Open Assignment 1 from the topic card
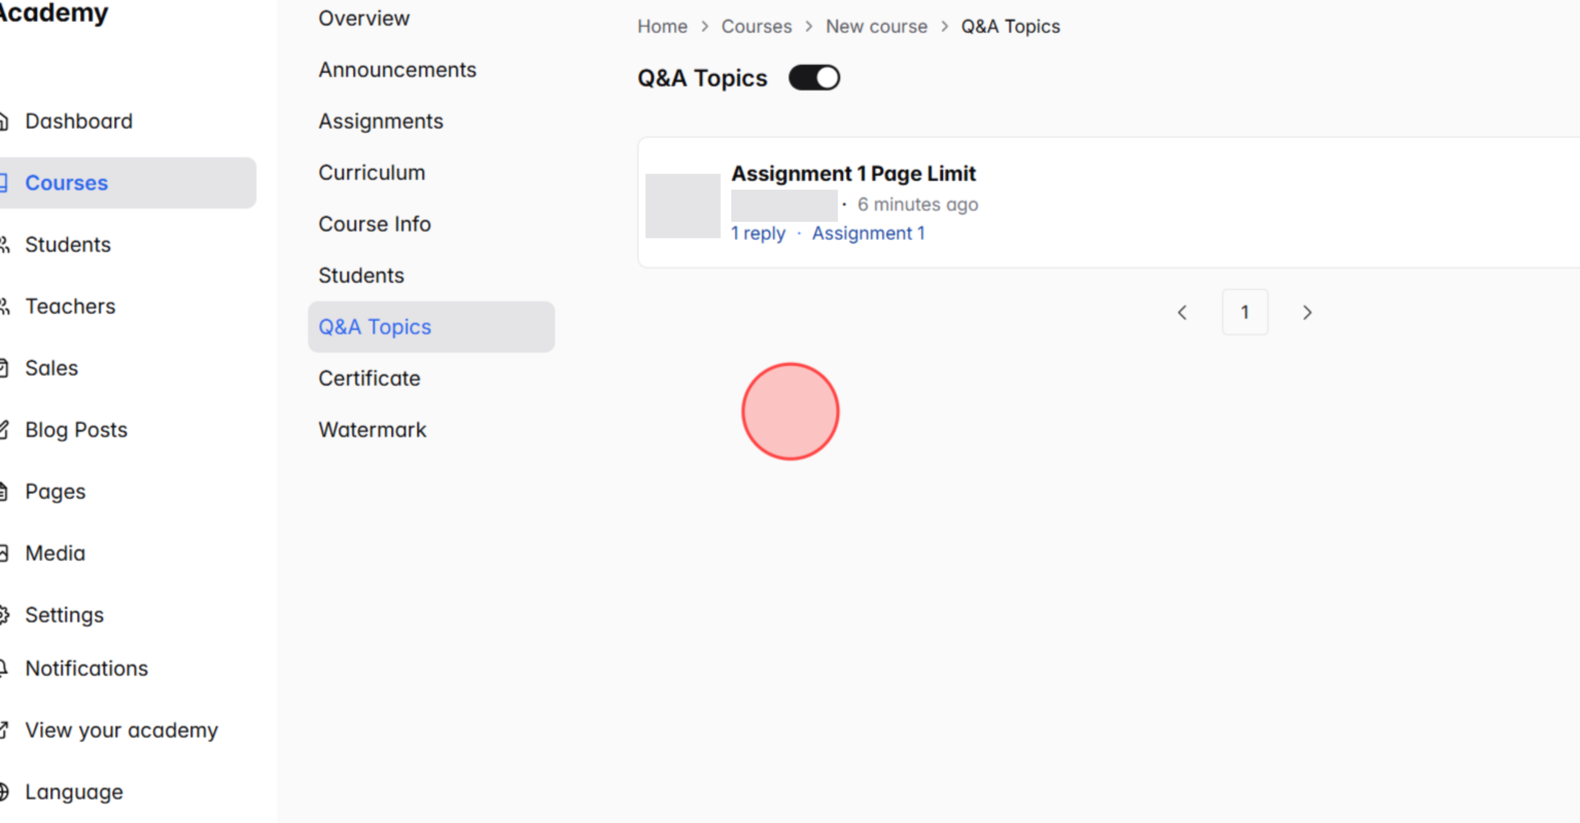This screenshot has width=1580, height=823. 868,233
